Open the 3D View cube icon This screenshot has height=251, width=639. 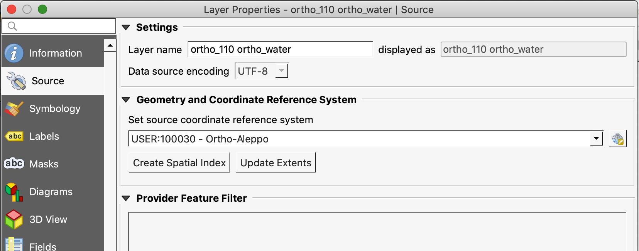tap(14, 219)
